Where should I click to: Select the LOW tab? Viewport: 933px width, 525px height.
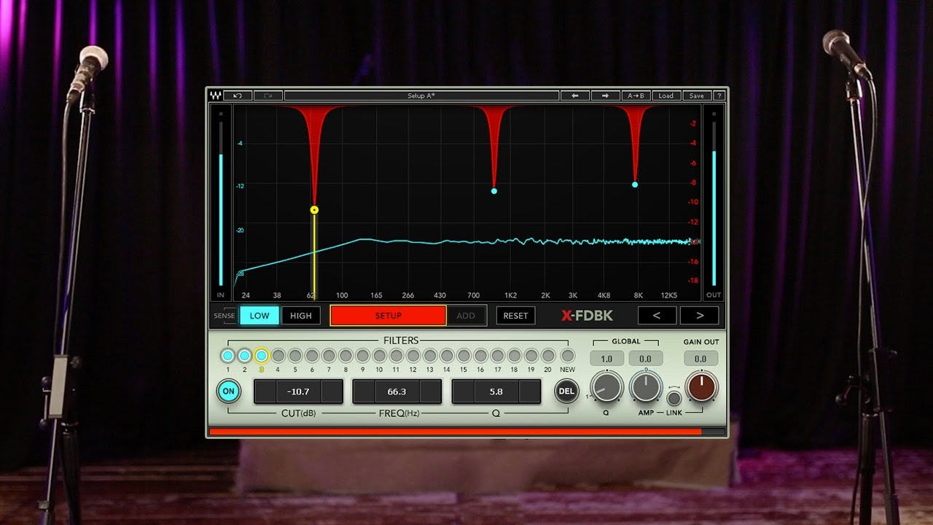(259, 315)
